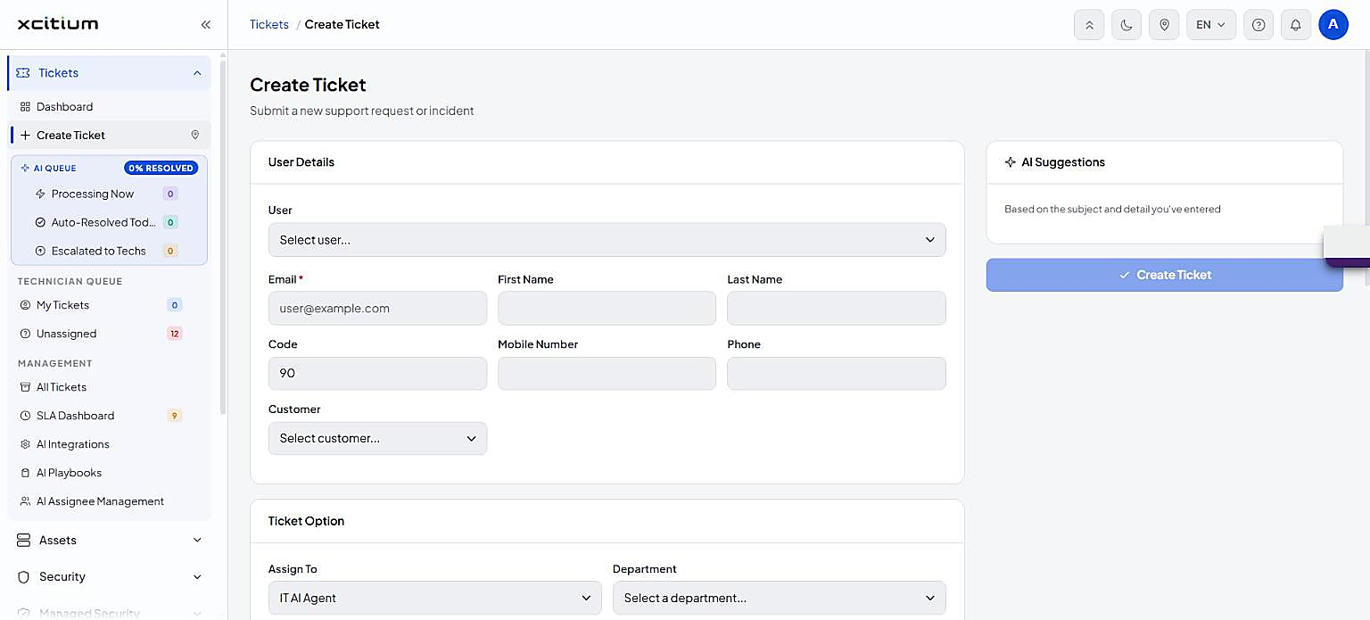Click the AI Suggestions sparkle icon
The image size is (1370, 620).
(x=1010, y=162)
